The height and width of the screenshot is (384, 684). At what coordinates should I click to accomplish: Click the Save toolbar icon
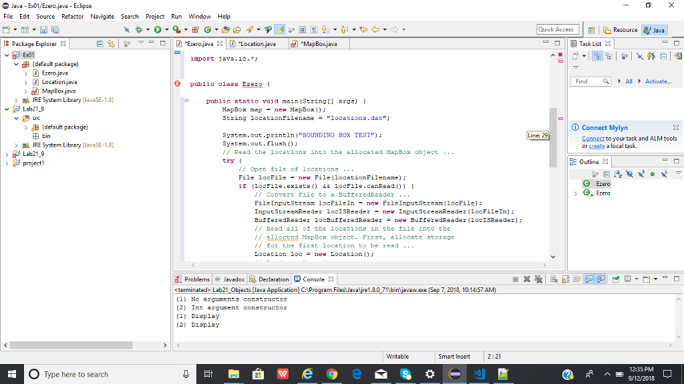coord(43,29)
